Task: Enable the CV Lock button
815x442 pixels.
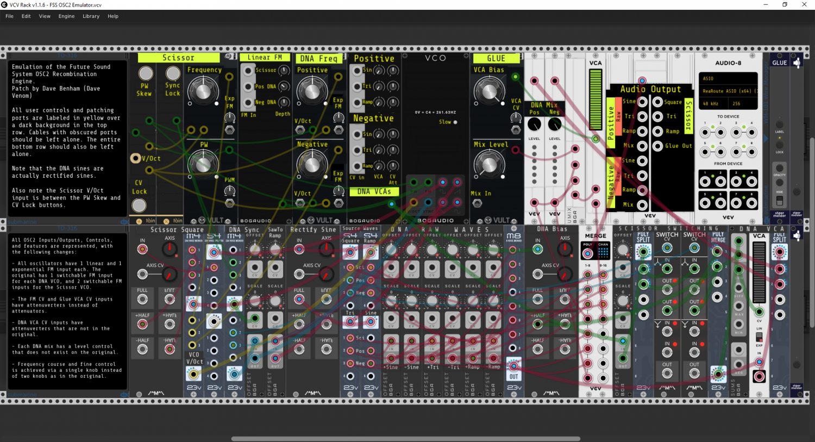Action: point(139,205)
